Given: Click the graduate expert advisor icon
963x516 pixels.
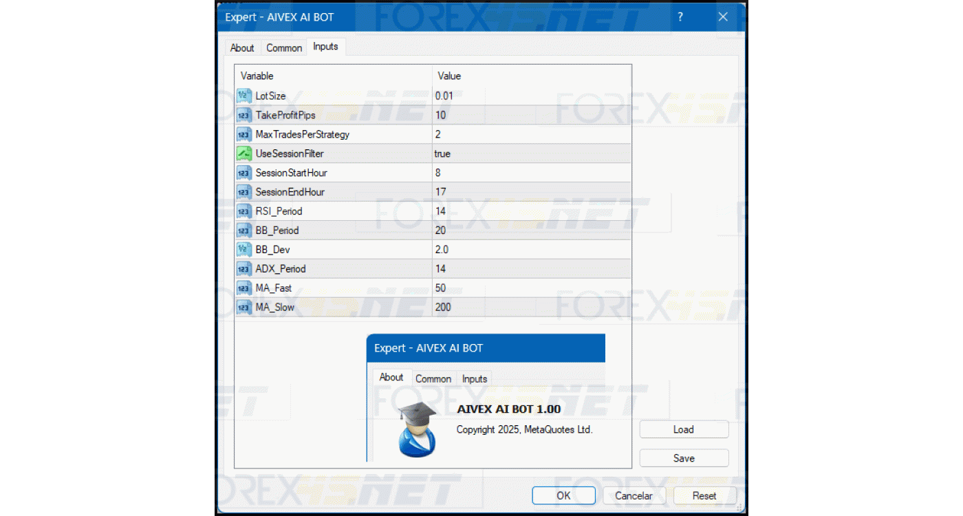Looking at the screenshot, I should [417, 431].
